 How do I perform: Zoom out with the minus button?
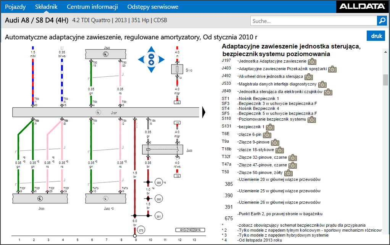151,56
